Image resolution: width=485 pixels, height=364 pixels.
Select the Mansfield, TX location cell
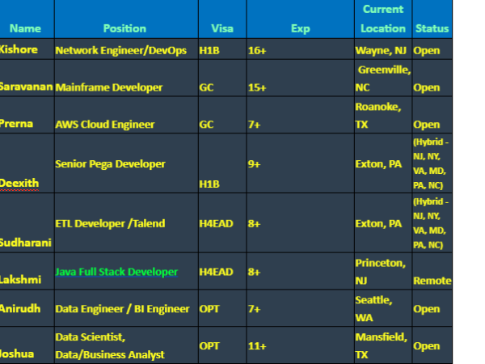coord(383,345)
